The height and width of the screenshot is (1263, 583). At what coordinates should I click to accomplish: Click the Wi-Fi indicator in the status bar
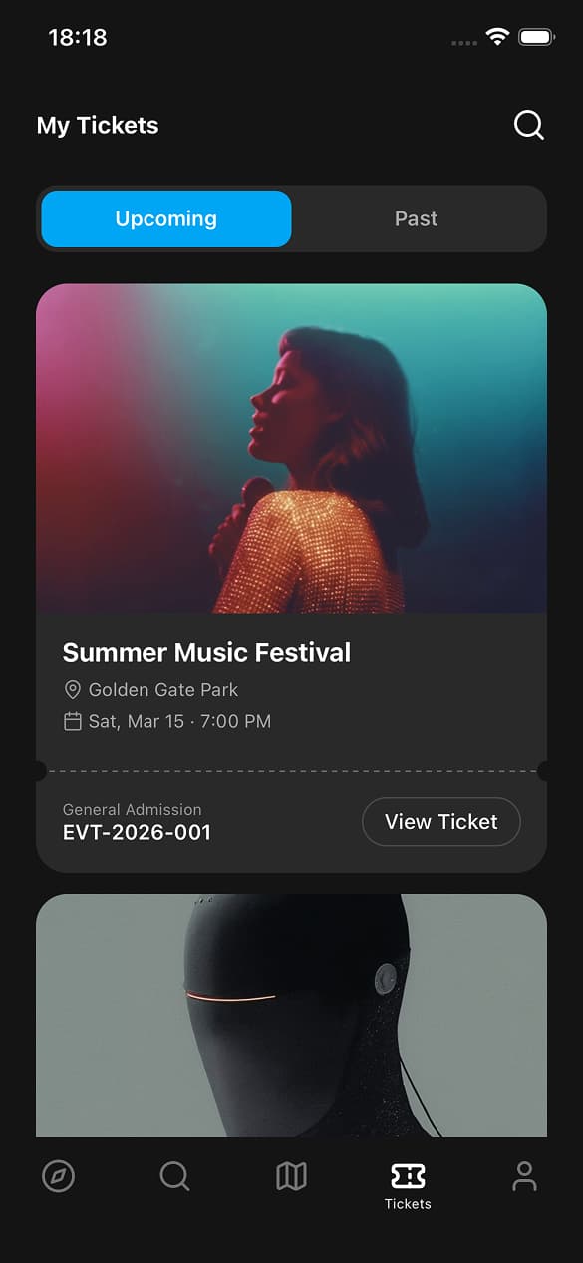click(x=498, y=36)
